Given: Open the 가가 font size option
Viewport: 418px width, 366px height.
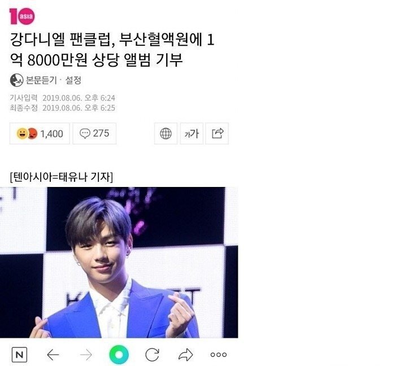Looking at the screenshot, I should click(x=191, y=133).
